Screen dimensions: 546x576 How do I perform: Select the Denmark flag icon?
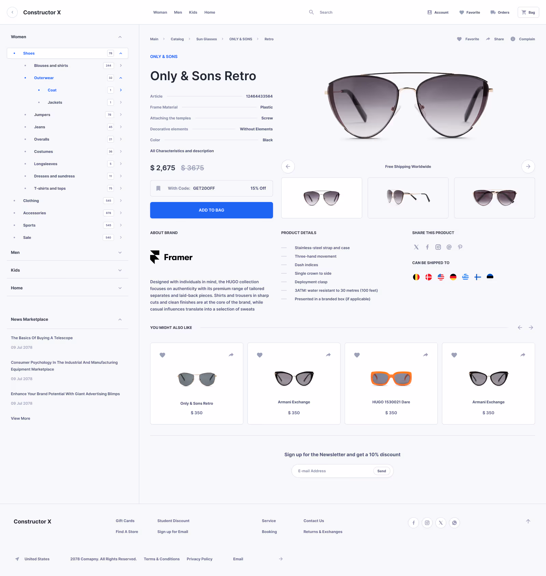(x=429, y=277)
